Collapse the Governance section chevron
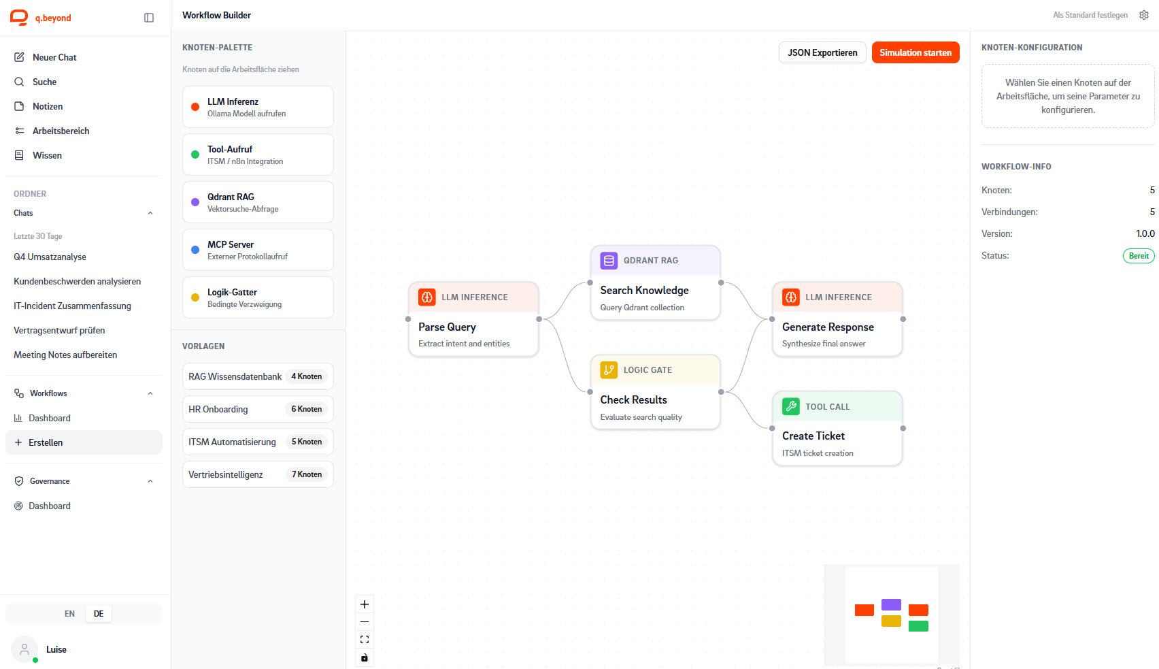Image resolution: width=1159 pixels, height=669 pixels. point(150,481)
